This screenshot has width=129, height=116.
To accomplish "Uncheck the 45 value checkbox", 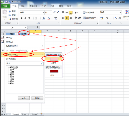I will pos(11,69).
